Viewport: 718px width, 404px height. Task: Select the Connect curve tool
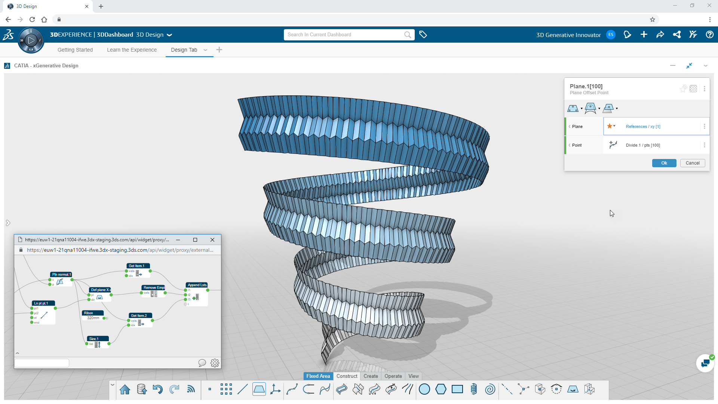point(309,389)
